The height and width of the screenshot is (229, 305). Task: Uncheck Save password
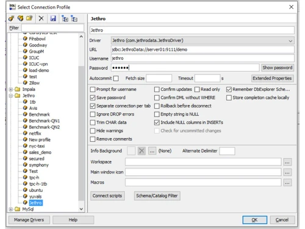click(93, 98)
